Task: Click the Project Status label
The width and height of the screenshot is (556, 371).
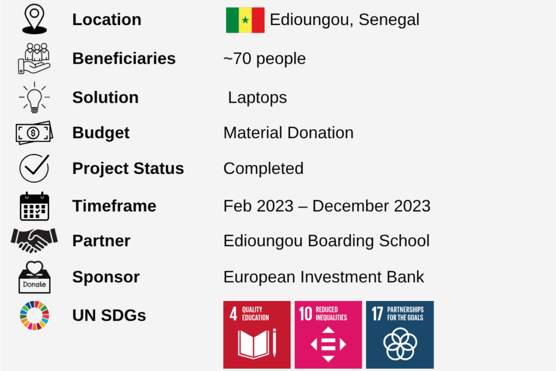Action: click(x=128, y=168)
